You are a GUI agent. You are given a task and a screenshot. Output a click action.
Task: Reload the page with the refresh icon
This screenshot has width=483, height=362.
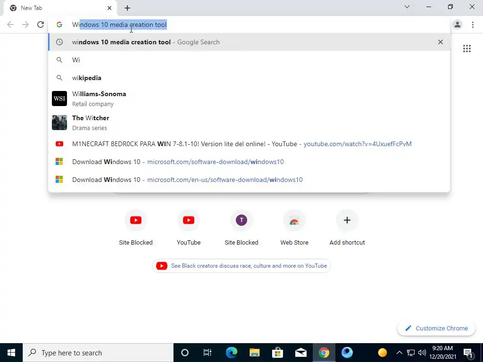pos(41,25)
